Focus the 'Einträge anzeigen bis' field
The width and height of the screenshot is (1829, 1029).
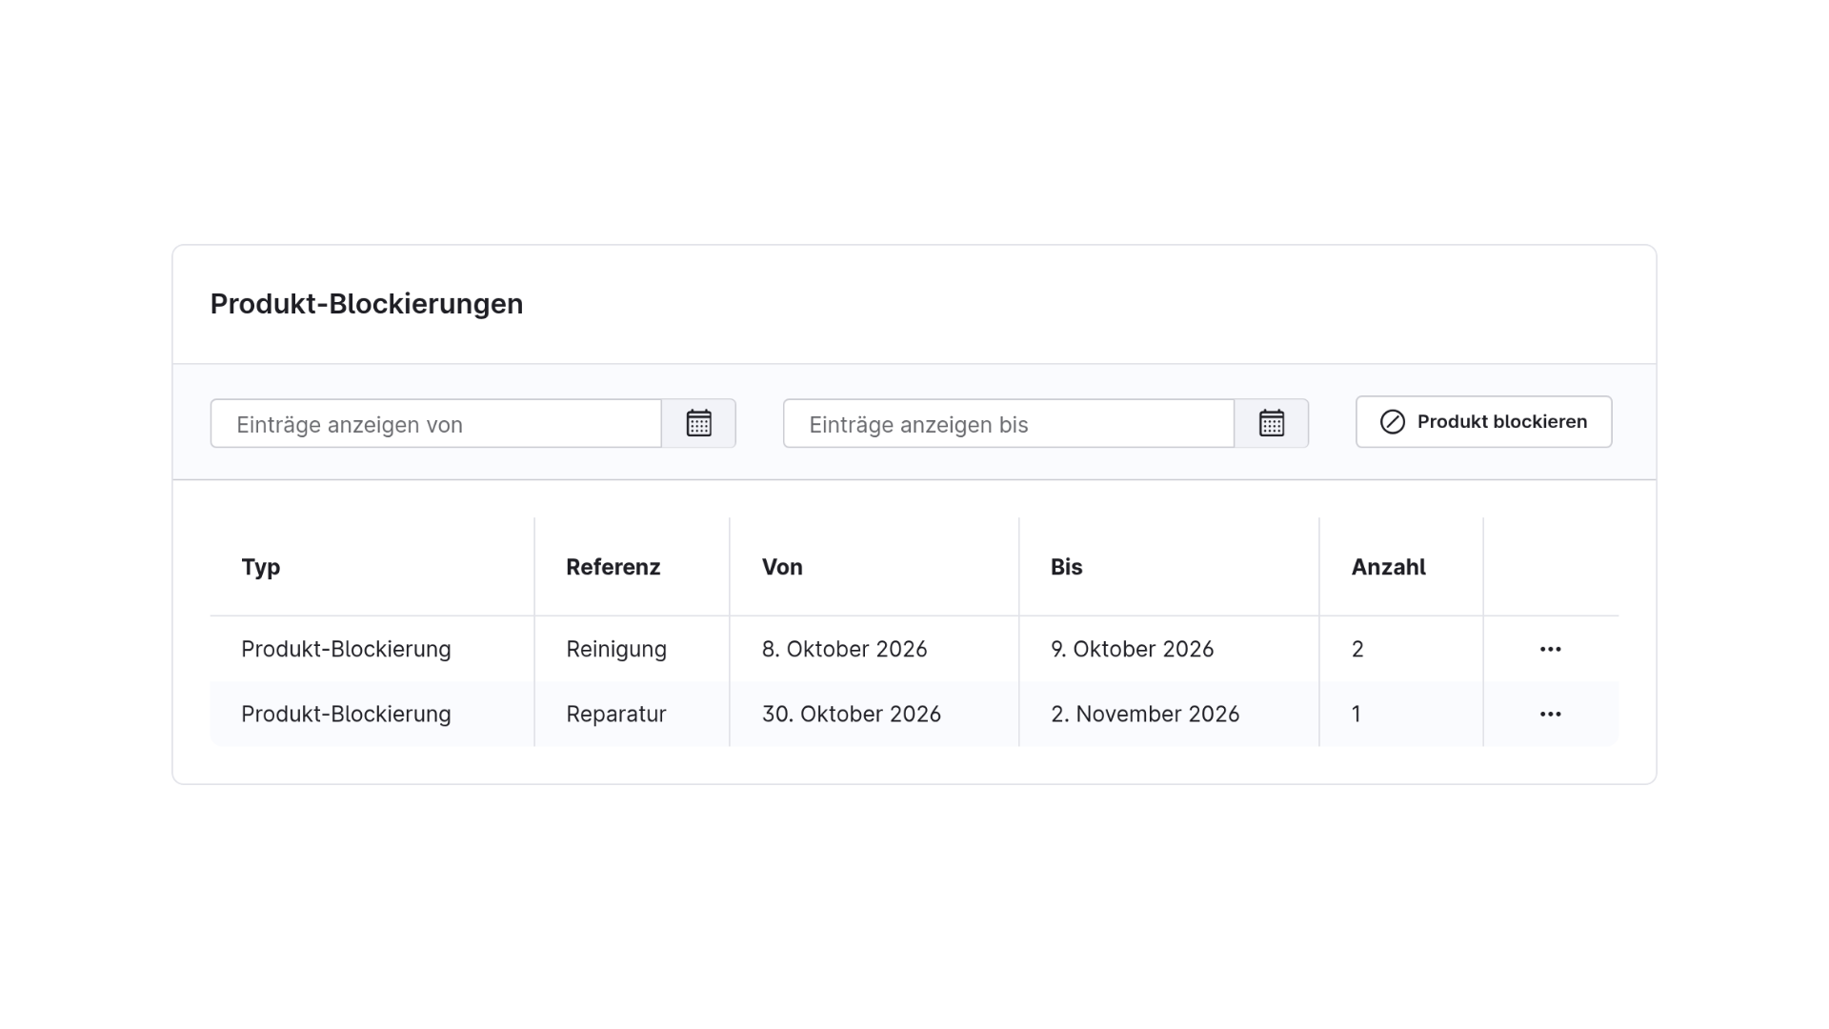pyautogui.click(x=1009, y=423)
